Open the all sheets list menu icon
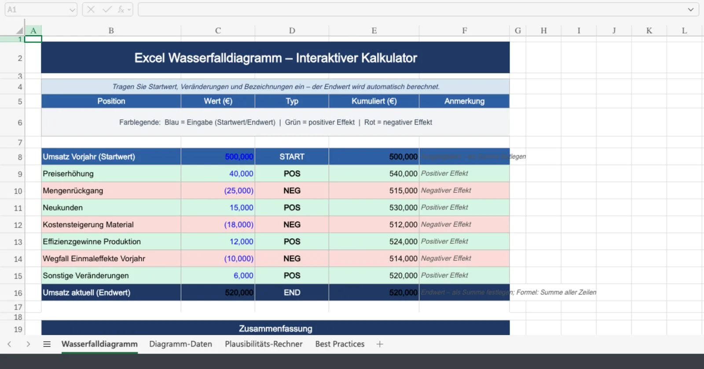Image resolution: width=704 pixels, height=369 pixels. 47,344
